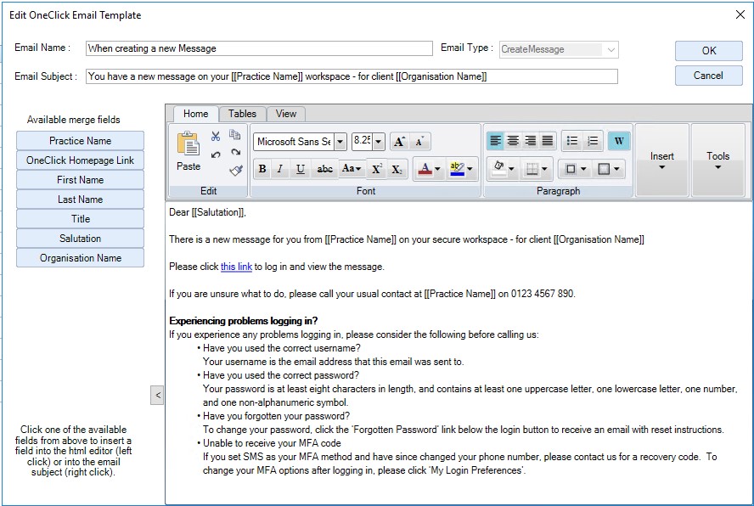Toggle bold formatting
Image resolution: width=754 pixels, height=506 pixels.
(262, 169)
